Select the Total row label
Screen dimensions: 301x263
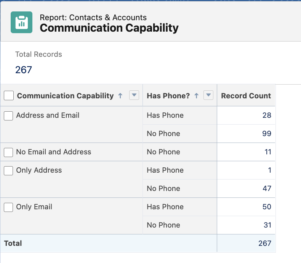13,243
